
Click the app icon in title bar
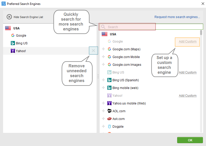pyautogui.click(x=4, y=4)
